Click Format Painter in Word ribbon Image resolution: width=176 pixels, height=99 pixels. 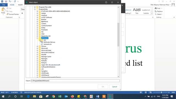[x=13, y=14]
